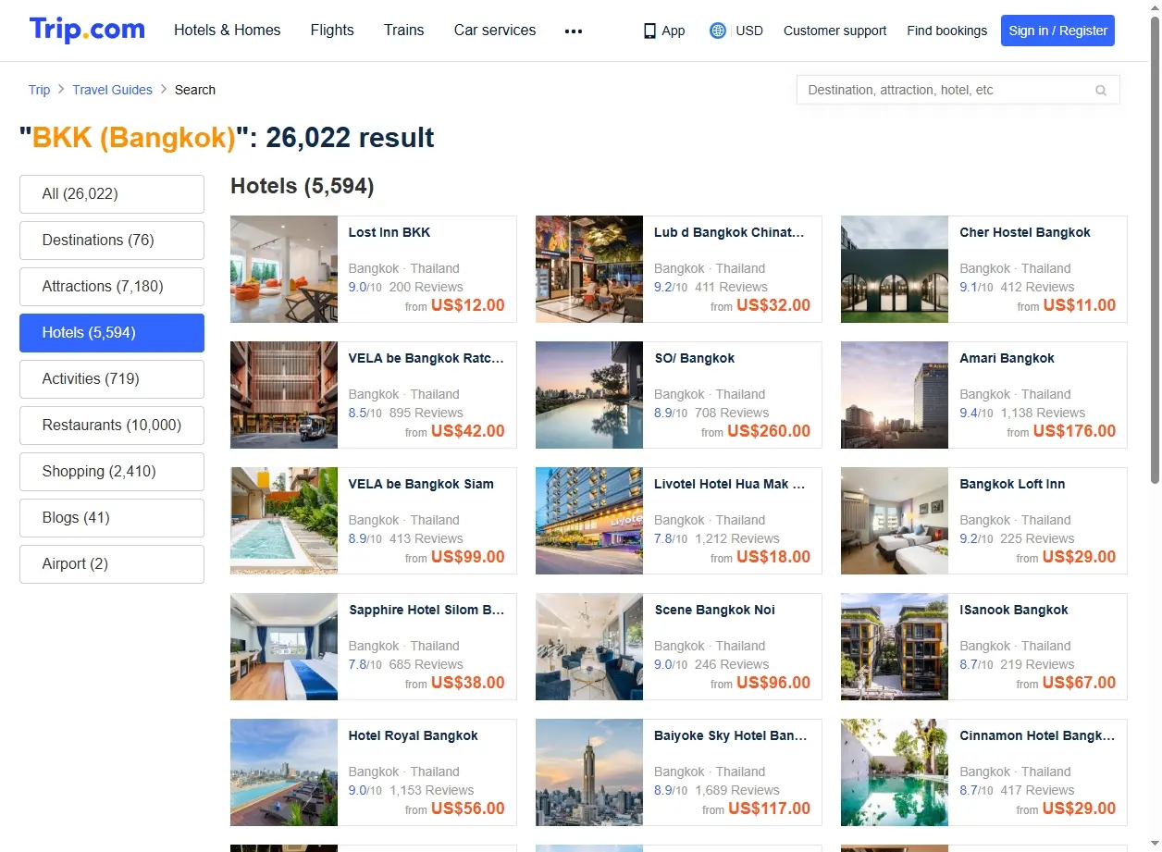Click SO/ Bangkok hotel title
This screenshot has width=1162, height=852.
695,358
